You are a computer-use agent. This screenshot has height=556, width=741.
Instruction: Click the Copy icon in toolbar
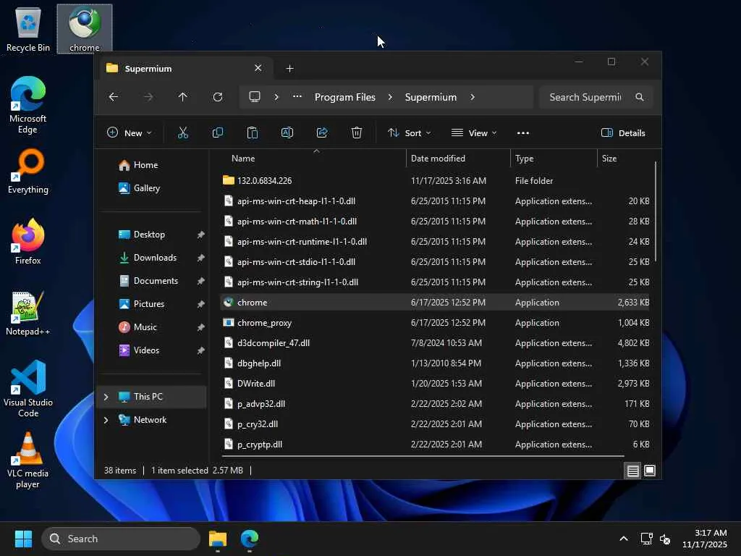point(218,133)
